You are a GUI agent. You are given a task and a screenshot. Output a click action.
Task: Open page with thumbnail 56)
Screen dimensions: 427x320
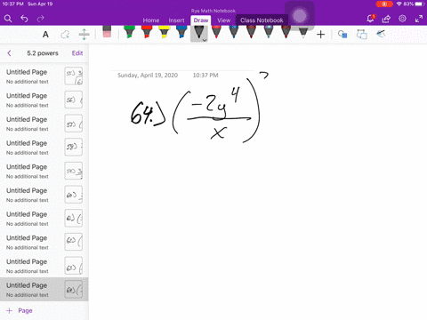click(x=44, y=100)
